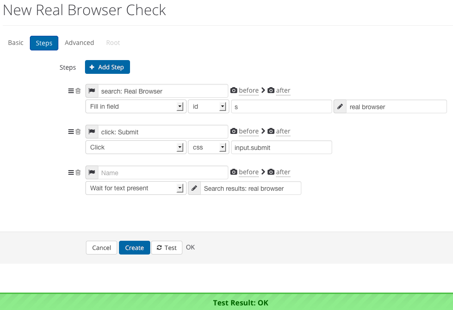
Task: Edit the 'search: Real Browser' step name field
Action: (163, 91)
